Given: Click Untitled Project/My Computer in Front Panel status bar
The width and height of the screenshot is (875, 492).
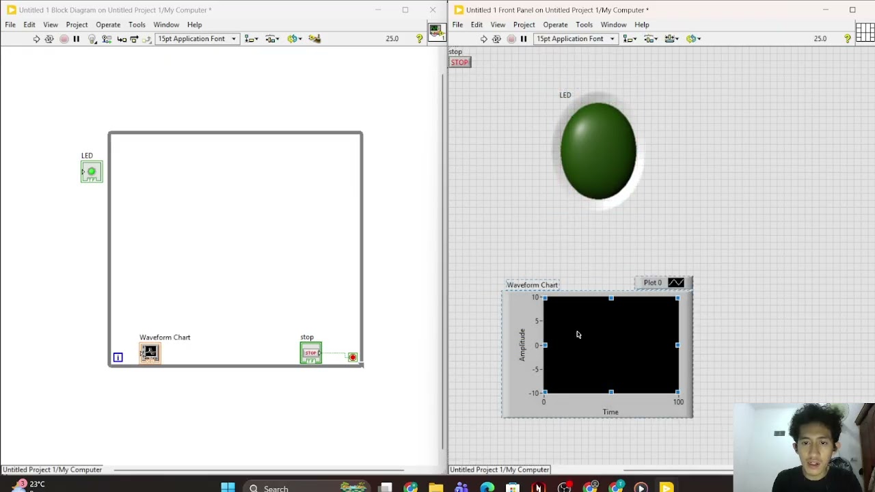Looking at the screenshot, I should (x=500, y=469).
